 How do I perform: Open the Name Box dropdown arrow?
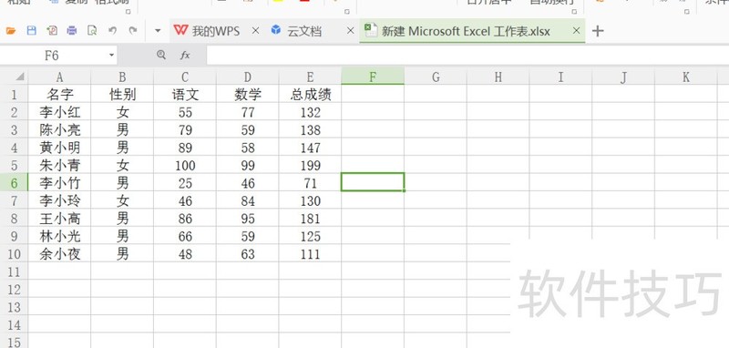coord(111,56)
